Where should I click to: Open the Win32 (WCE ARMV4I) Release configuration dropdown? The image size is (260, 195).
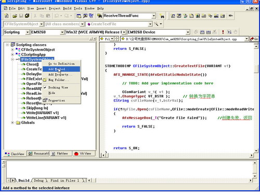[x=124, y=32]
